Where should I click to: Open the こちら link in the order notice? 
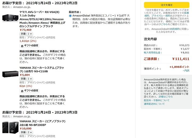point(164,24)
